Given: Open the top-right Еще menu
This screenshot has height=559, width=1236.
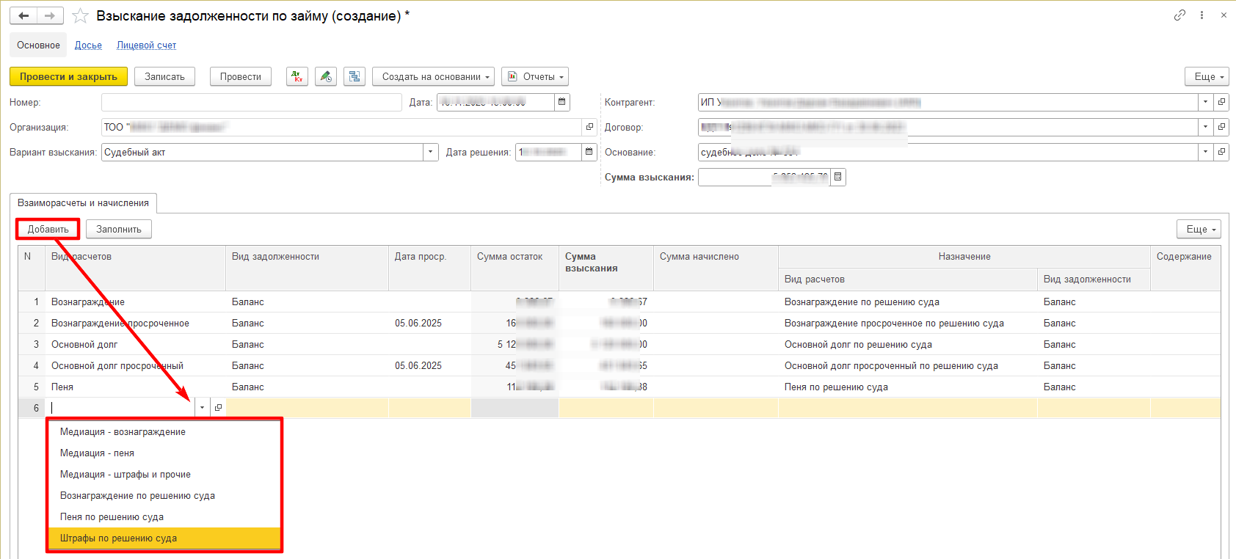Looking at the screenshot, I should 1207,76.
